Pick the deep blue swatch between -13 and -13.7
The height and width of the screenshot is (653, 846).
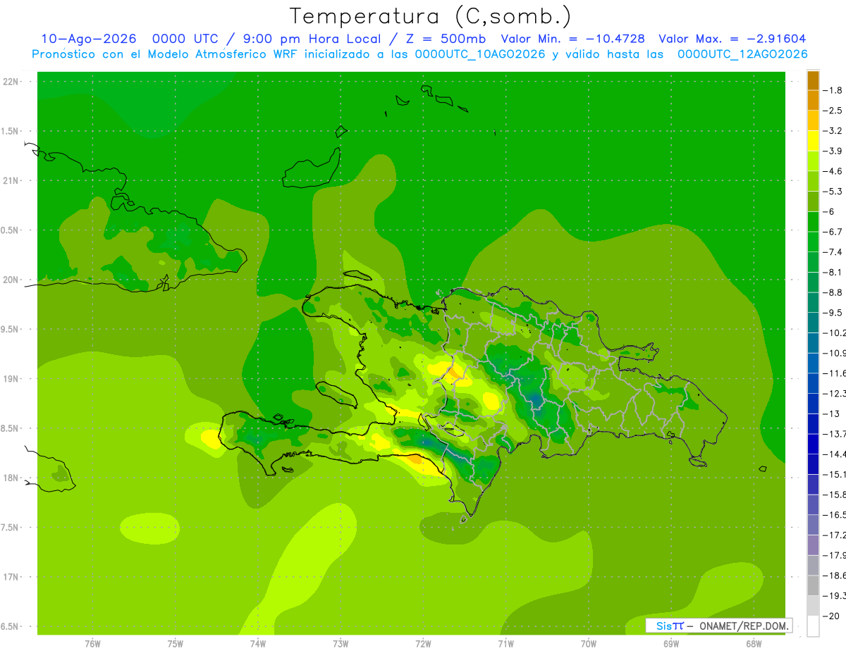[x=813, y=423]
